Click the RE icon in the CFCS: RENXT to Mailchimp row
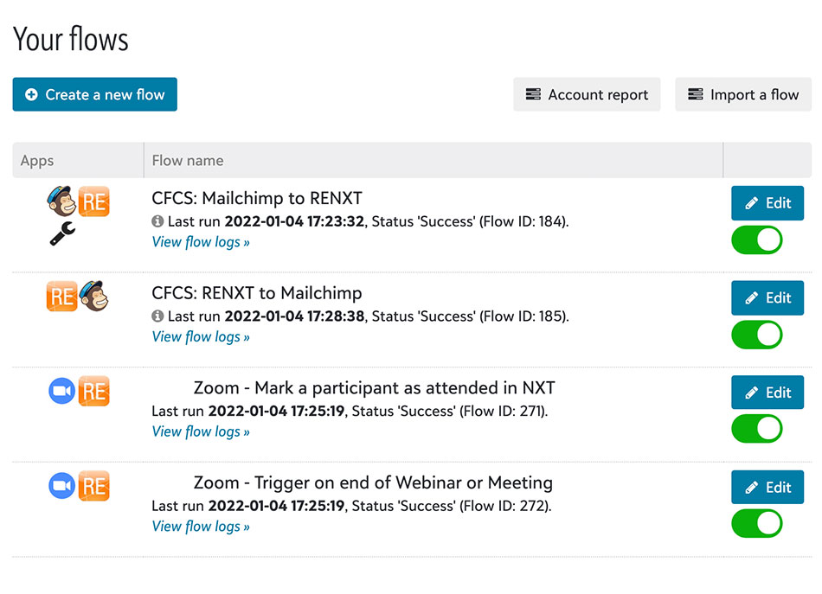822x594 pixels. pos(61,297)
